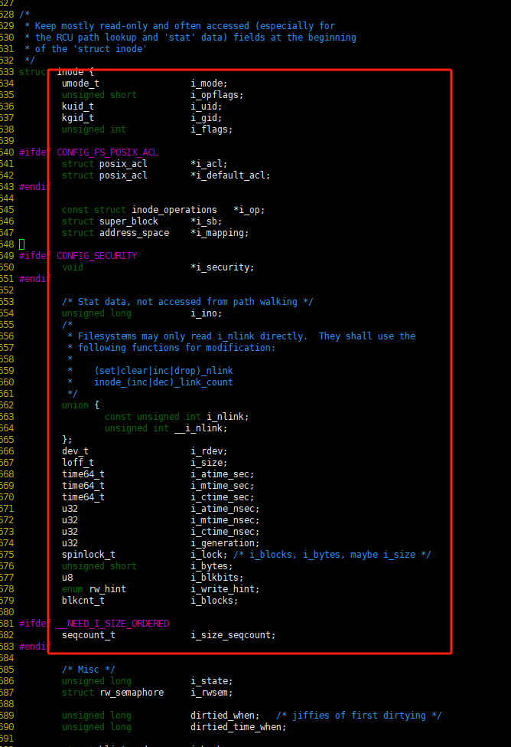Screen dimensions: 511x747
Task: Click the i_mtime_sec field
Action: [220, 486]
